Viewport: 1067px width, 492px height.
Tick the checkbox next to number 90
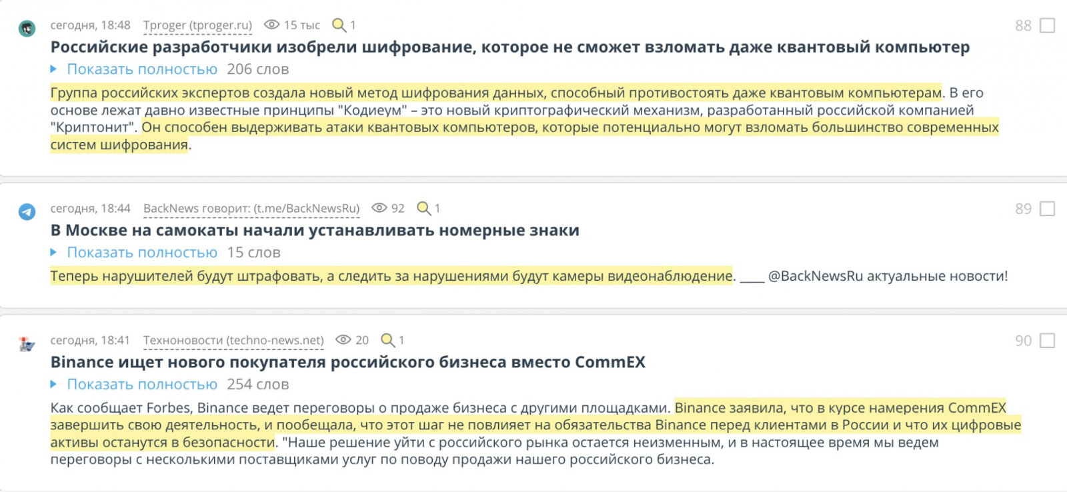pos(1048,341)
